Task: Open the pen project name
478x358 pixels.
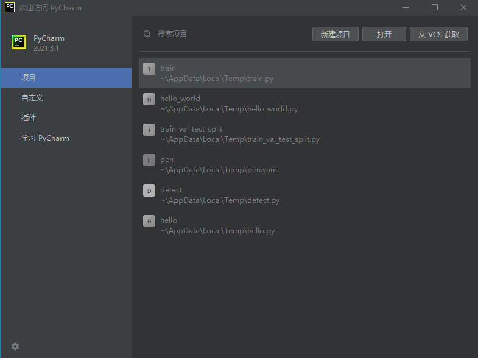Action: (167, 160)
